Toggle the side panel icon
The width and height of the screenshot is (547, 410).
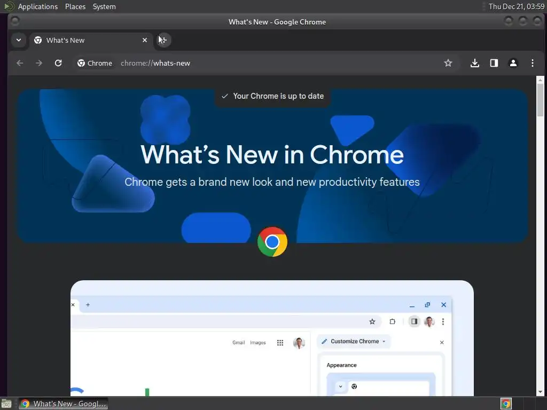(x=494, y=63)
